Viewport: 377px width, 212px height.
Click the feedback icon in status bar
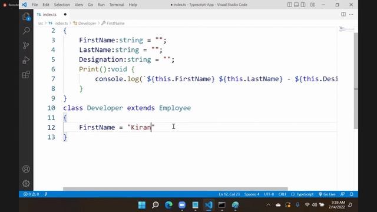(342, 194)
